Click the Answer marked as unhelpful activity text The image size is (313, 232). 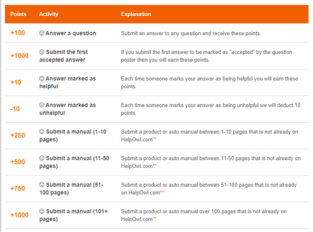click(x=68, y=109)
